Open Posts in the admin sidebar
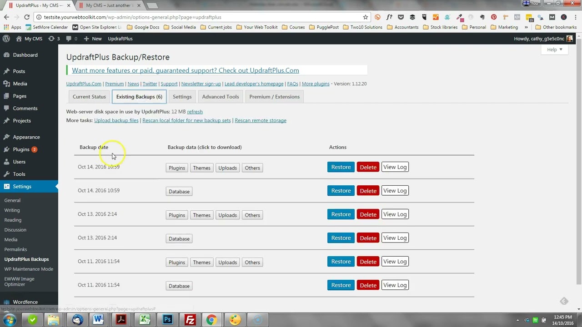582x327 pixels. 19,71
